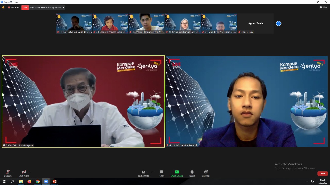Click the green Share Screen icon
The width and height of the screenshot is (330, 185).
pyautogui.click(x=177, y=172)
